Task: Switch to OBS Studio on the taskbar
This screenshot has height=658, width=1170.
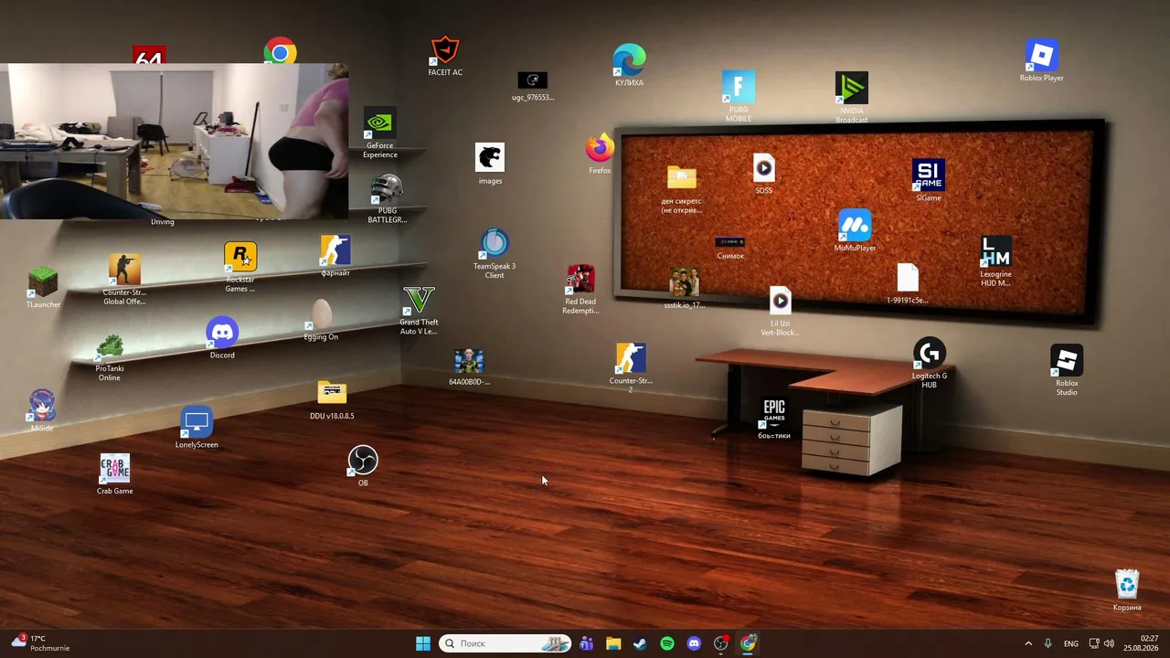Action: click(721, 643)
